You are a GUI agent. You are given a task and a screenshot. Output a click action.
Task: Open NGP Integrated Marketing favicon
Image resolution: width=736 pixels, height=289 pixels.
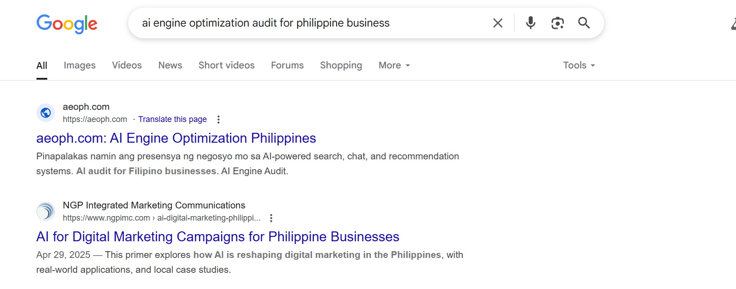(45, 211)
